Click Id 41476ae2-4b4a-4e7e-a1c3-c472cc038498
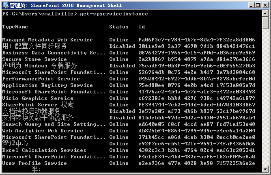The width and height of the screenshot is (271, 175). [x=197, y=92]
